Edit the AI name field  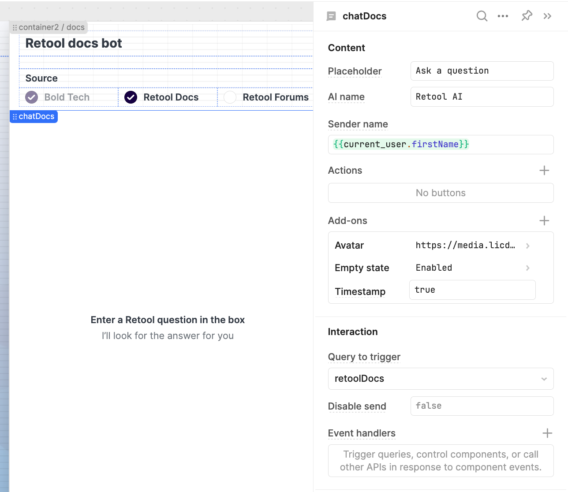pos(482,97)
